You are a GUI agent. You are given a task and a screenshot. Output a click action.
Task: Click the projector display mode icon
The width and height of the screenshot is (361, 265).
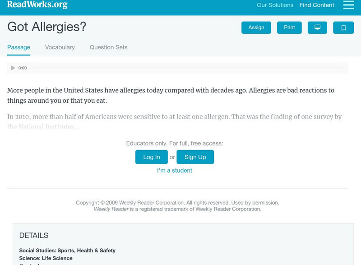[x=317, y=27]
